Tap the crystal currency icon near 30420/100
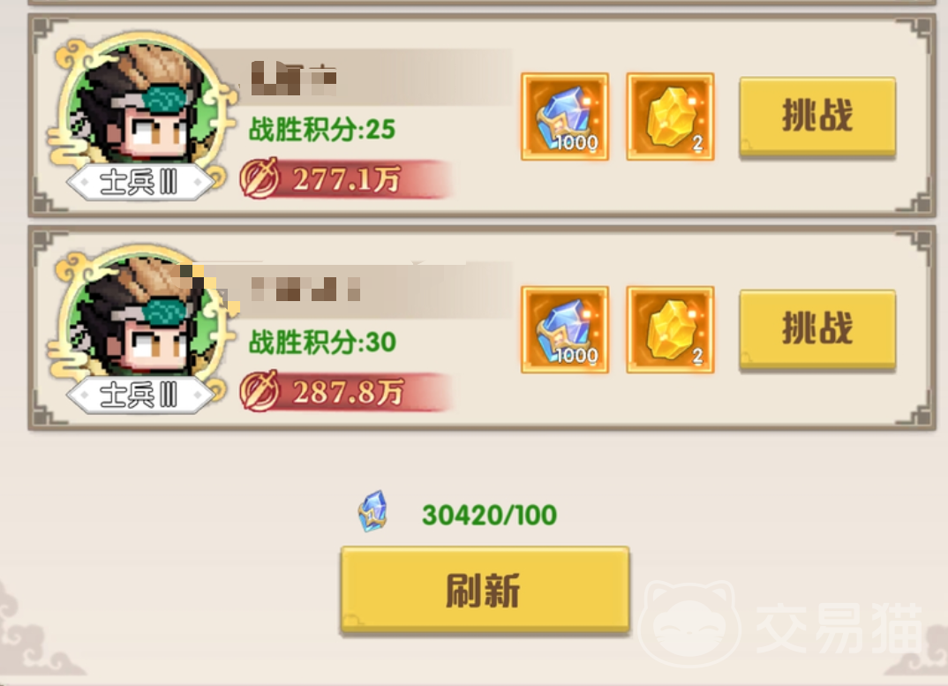 [373, 512]
